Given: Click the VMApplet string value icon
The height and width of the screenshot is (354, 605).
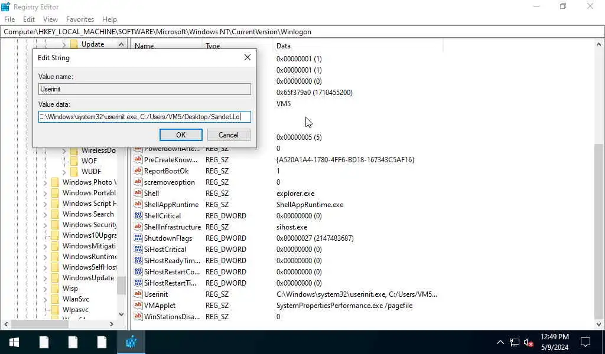Looking at the screenshot, I should tap(138, 305).
